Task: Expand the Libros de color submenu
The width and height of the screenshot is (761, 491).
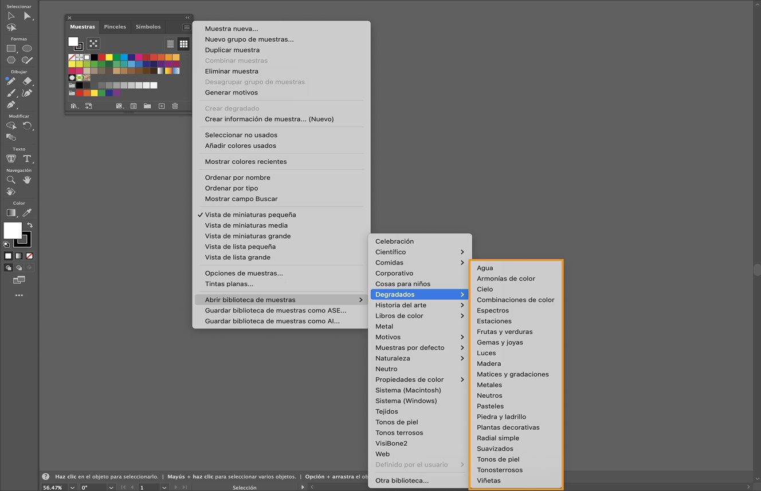Action: click(x=419, y=316)
